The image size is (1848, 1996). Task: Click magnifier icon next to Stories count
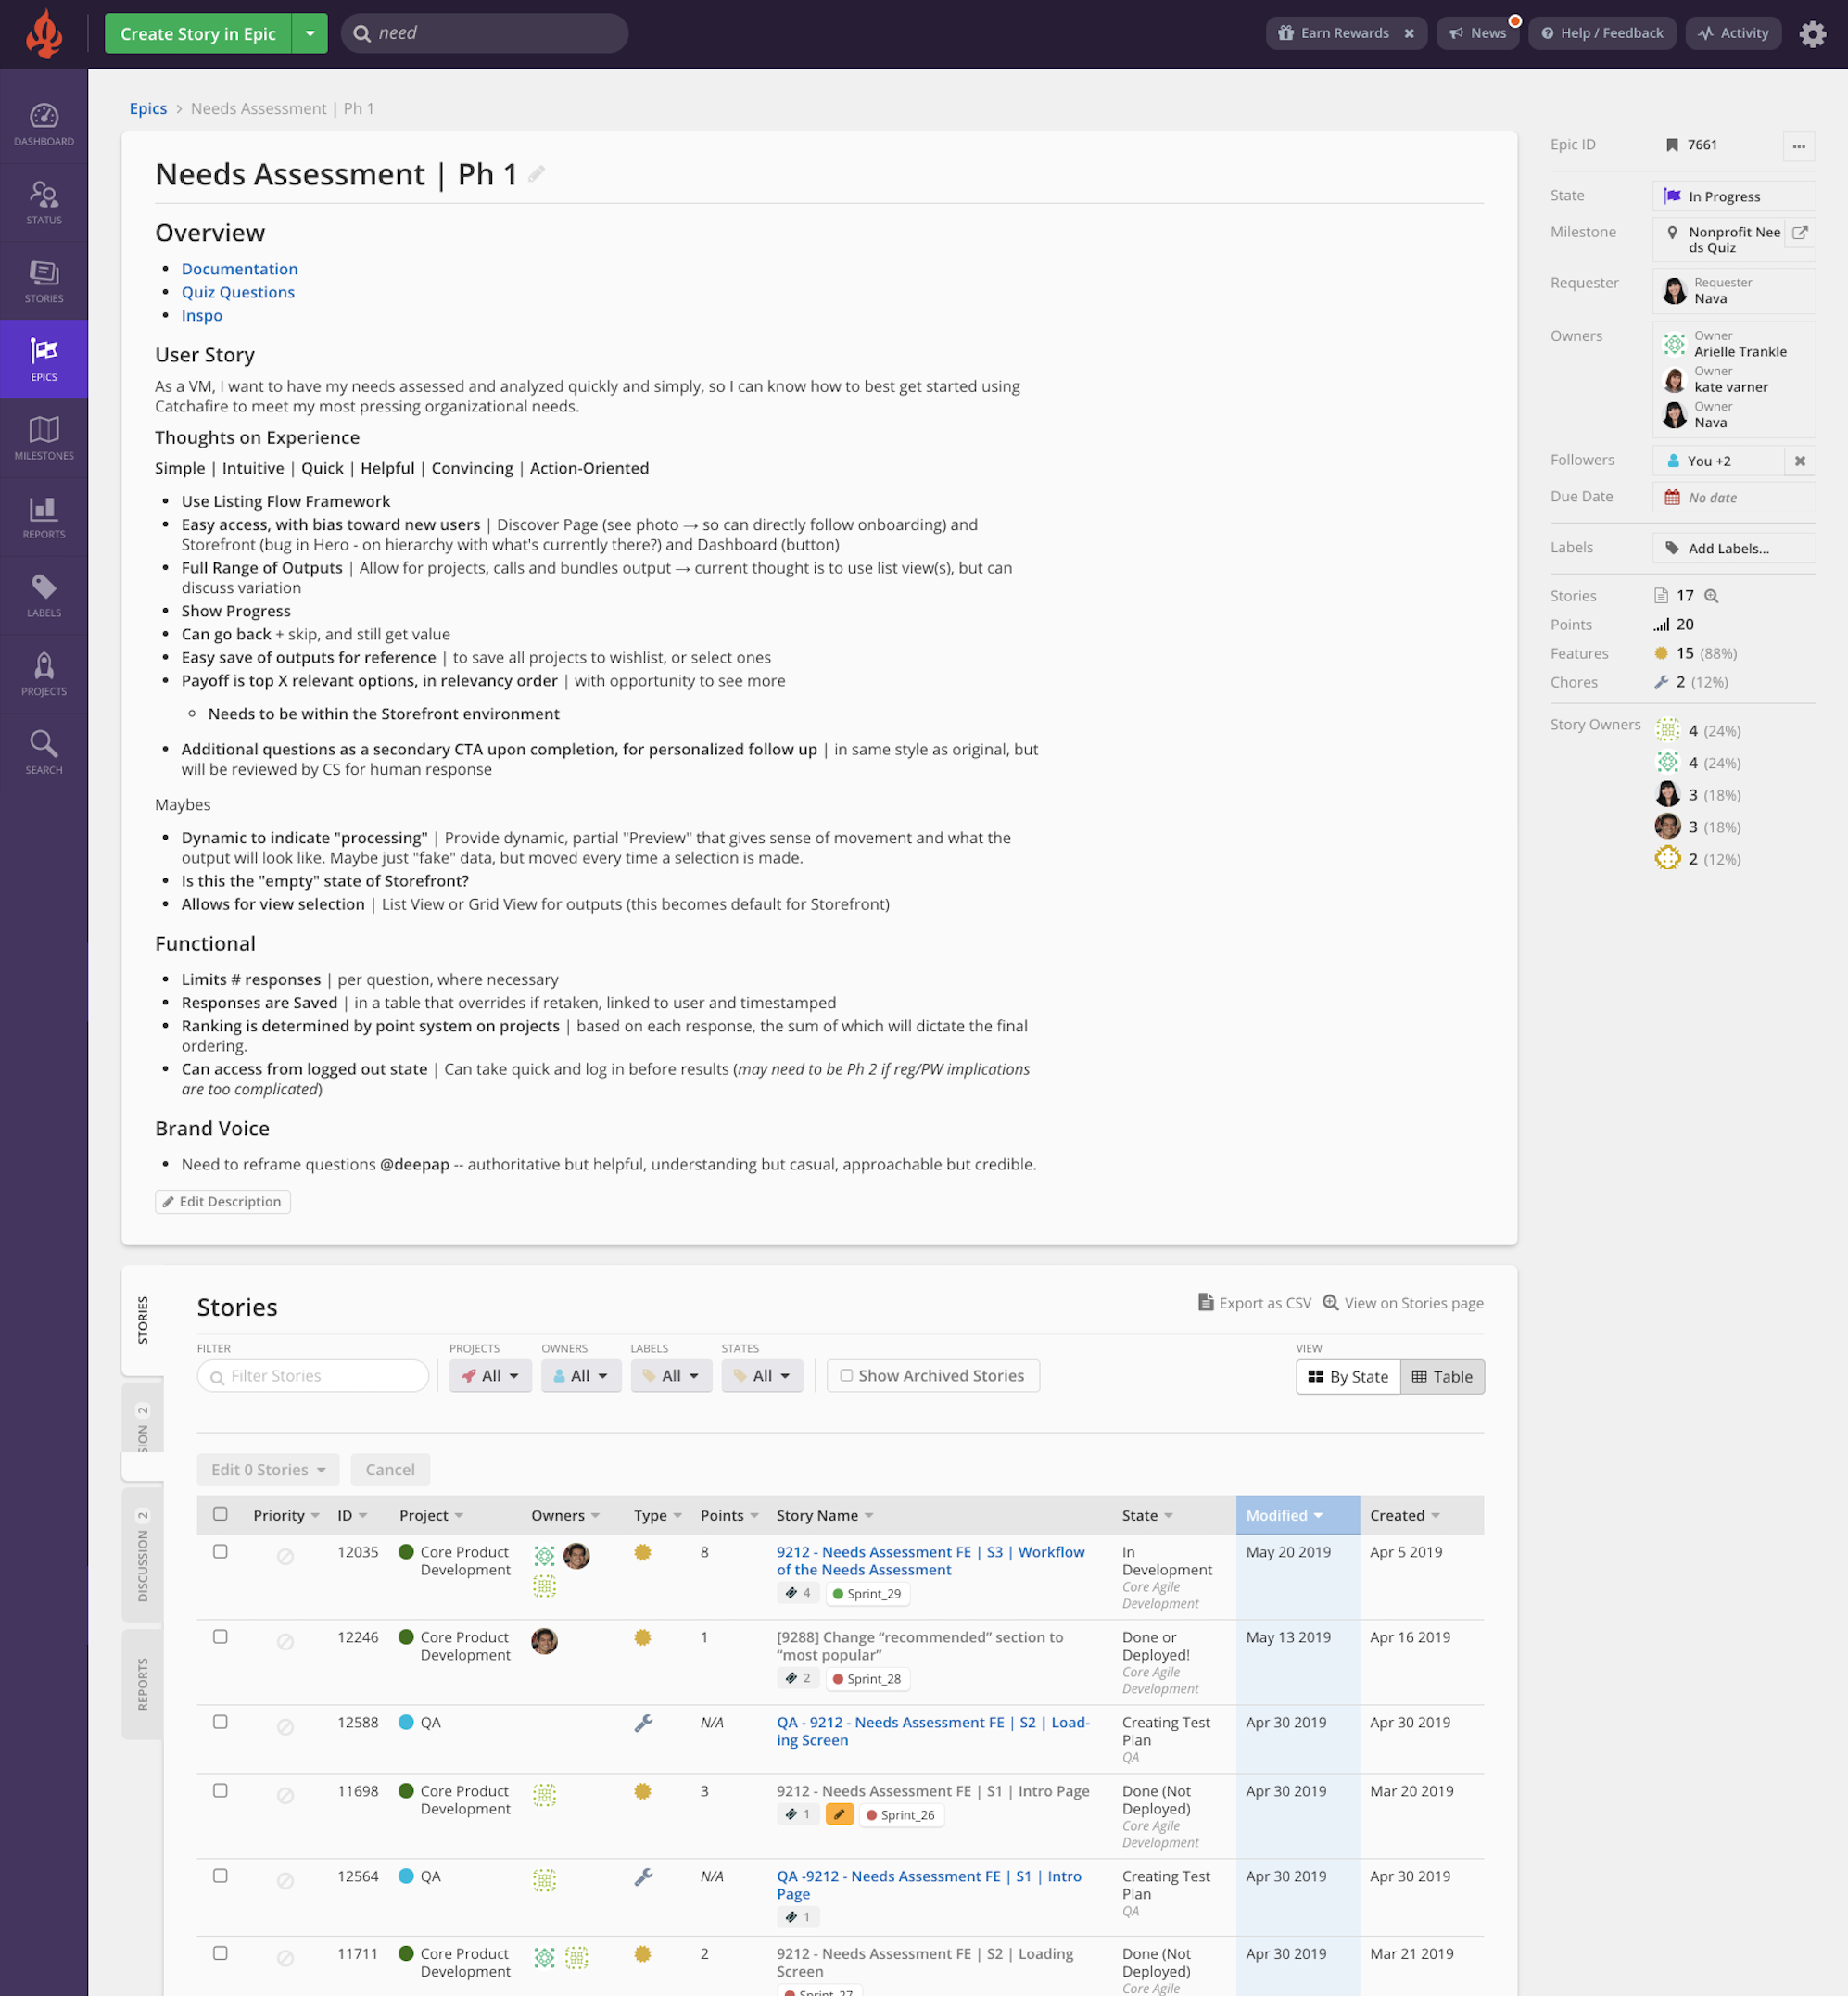coord(1711,596)
